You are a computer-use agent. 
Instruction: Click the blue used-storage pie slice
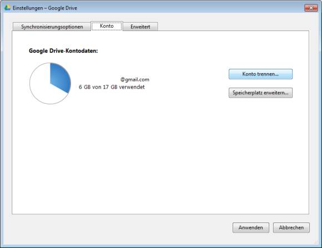coord(61,77)
